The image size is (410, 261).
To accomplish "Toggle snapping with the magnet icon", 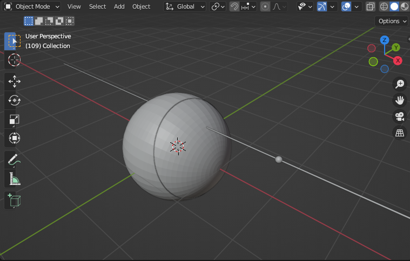I will click(x=234, y=6).
